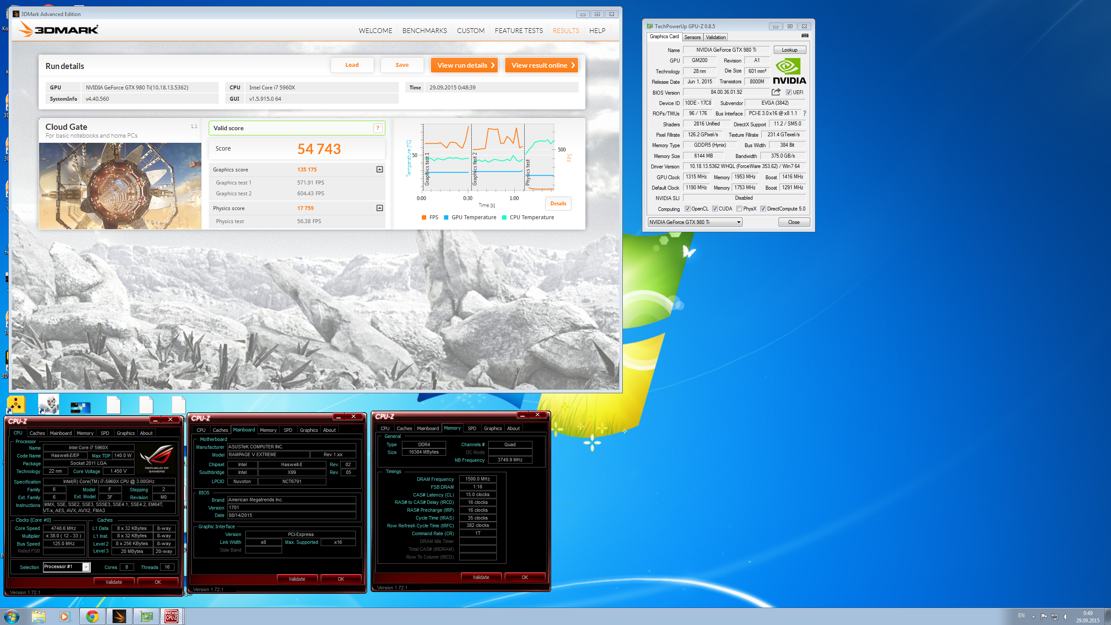Click the Details button under chart

tap(558, 204)
